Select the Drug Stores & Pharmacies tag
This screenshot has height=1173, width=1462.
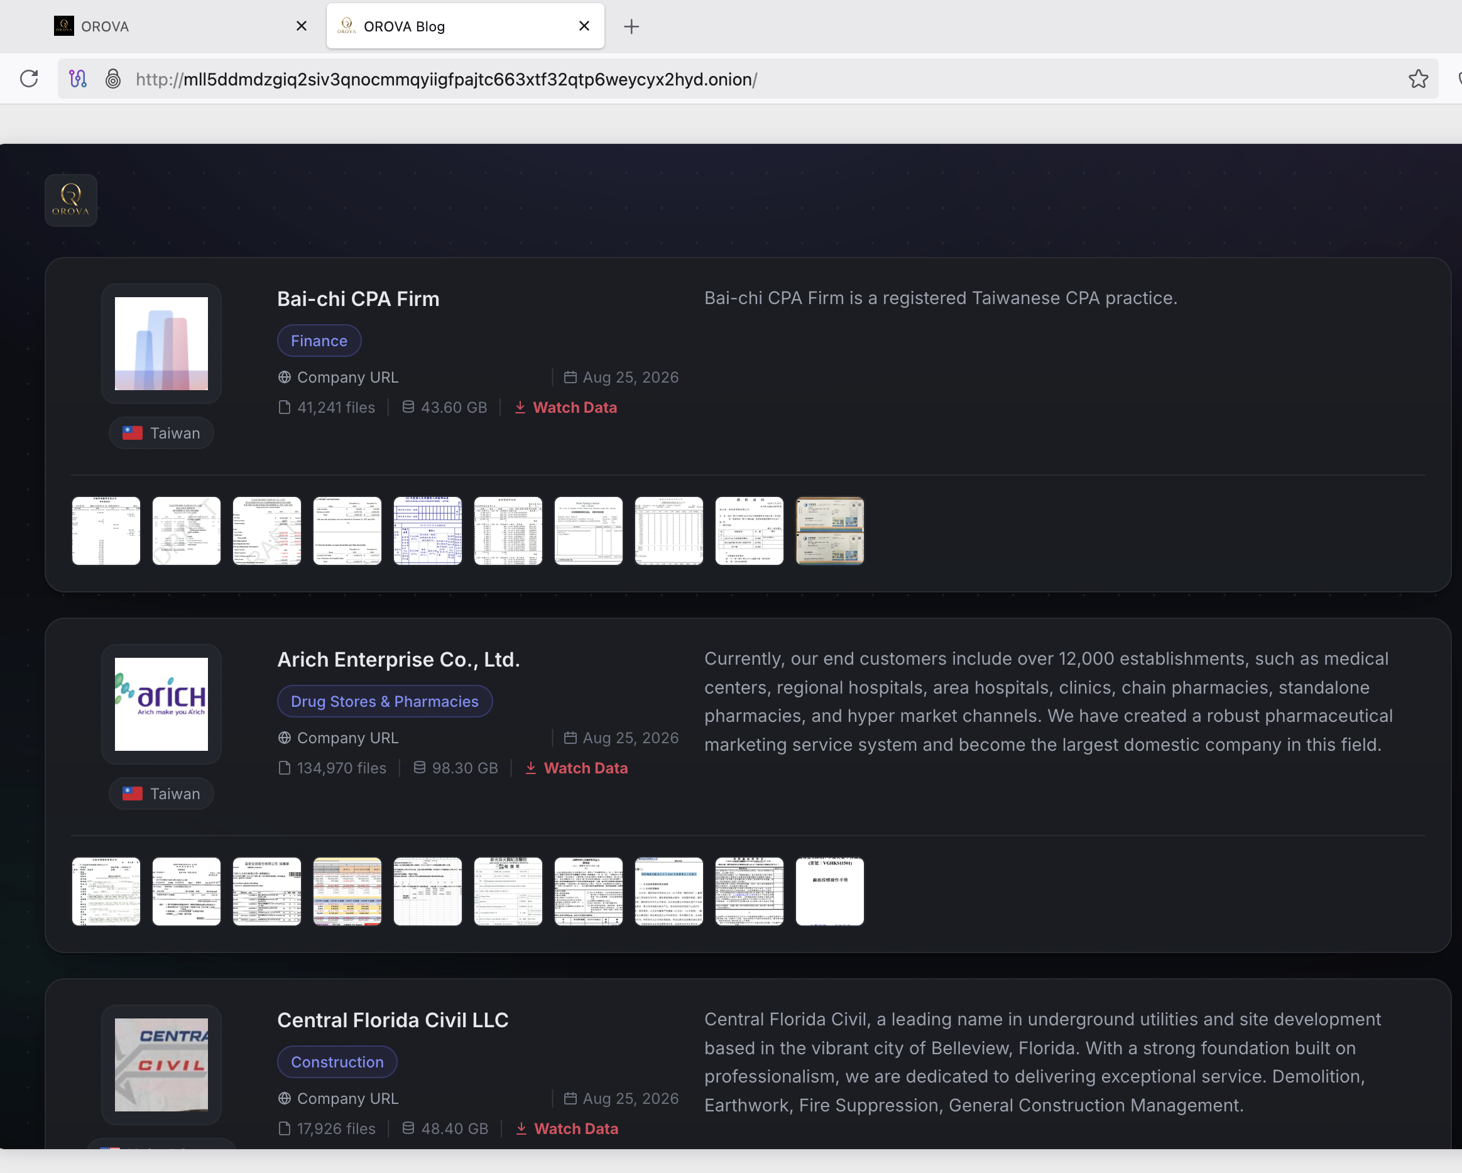[x=385, y=702]
